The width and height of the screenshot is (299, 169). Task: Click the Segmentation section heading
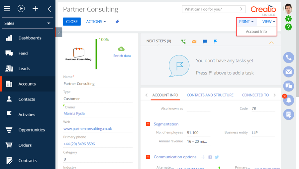[x=166, y=124]
